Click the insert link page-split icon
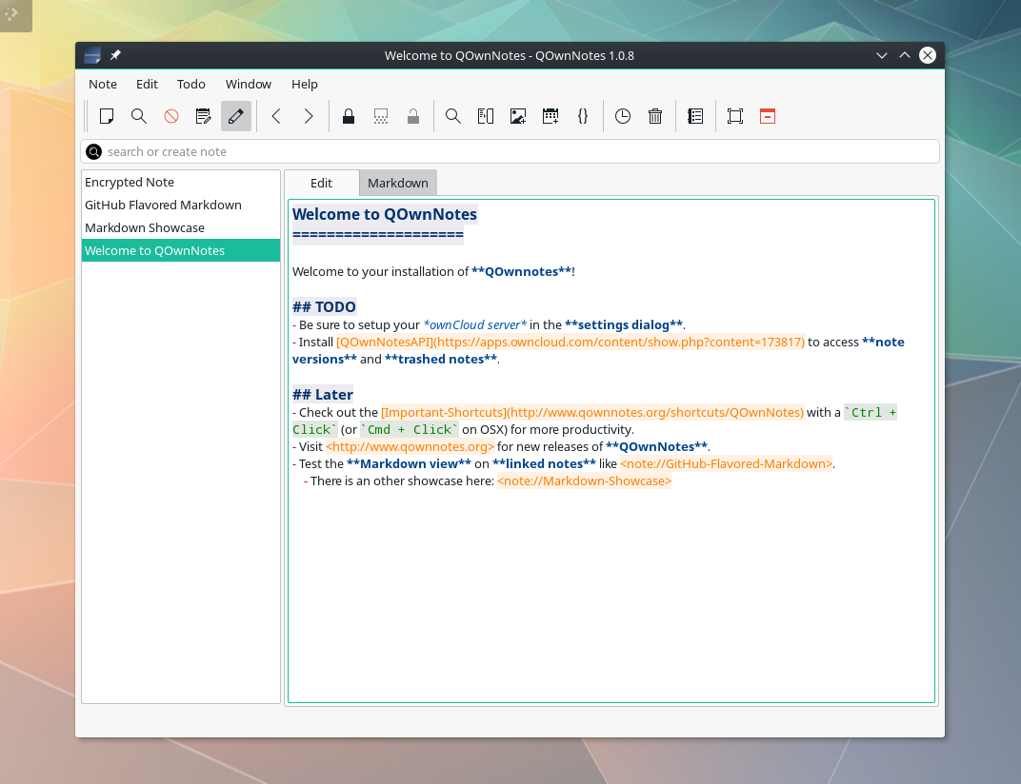1021x784 pixels. tap(486, 116)
